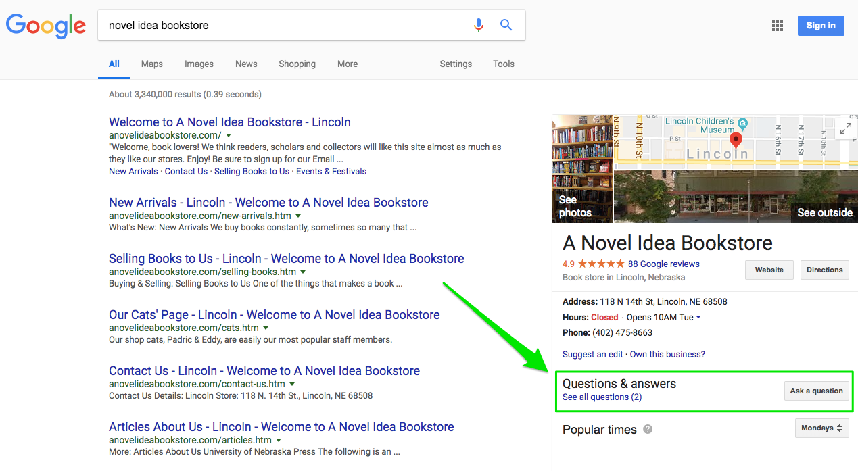The width and height of the screenshot is (858, 471).
Task: Open the Mondays day selector
Action: click(x=821, y=428)
